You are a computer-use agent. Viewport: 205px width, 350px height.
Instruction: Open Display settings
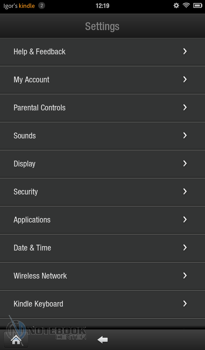102,164
